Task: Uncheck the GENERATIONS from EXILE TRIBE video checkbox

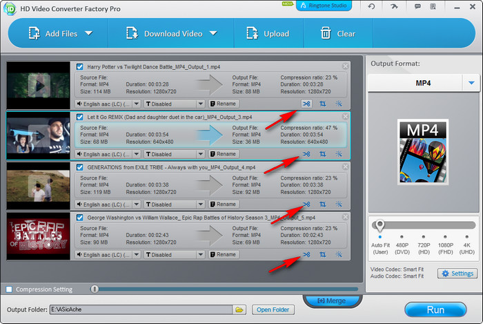Action: tap(80, 167)
